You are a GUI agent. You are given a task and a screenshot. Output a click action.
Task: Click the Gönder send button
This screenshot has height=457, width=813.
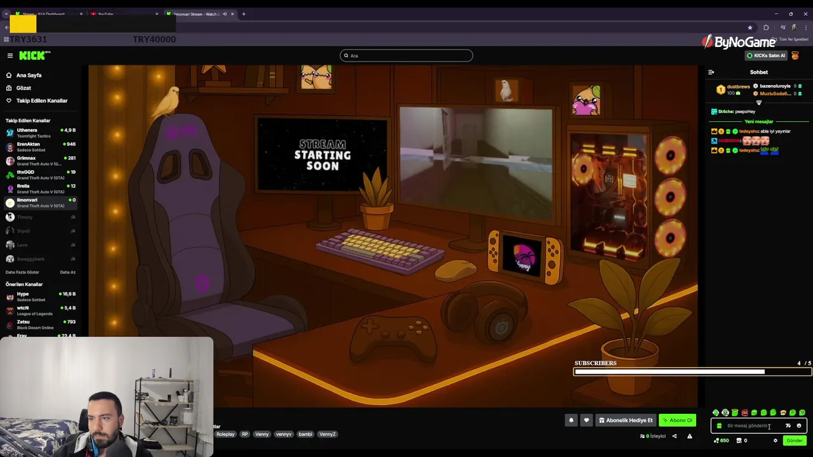(x=795, y=440)
